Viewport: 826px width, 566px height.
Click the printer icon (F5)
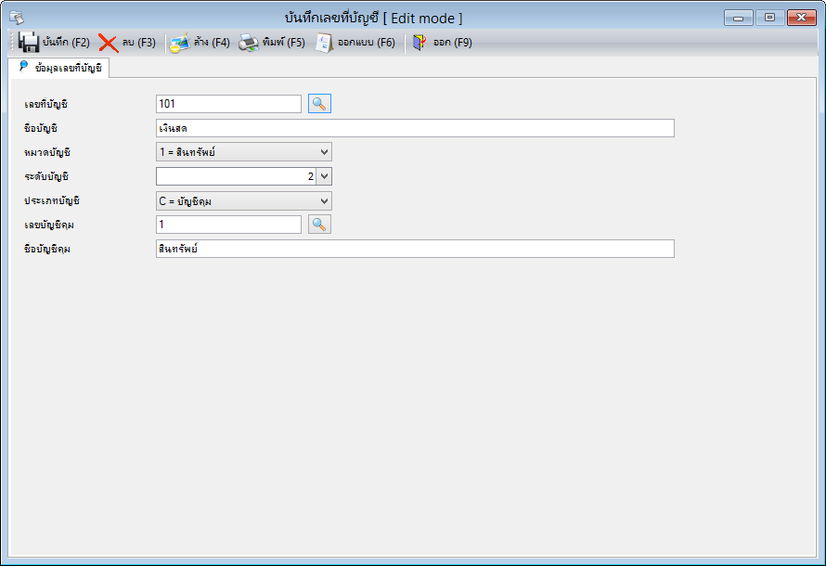click(249, 43)
